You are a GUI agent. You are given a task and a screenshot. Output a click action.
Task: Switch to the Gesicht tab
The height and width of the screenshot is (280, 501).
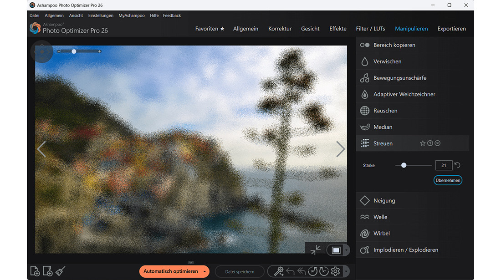pyautogui.click(x=310, y=29)
